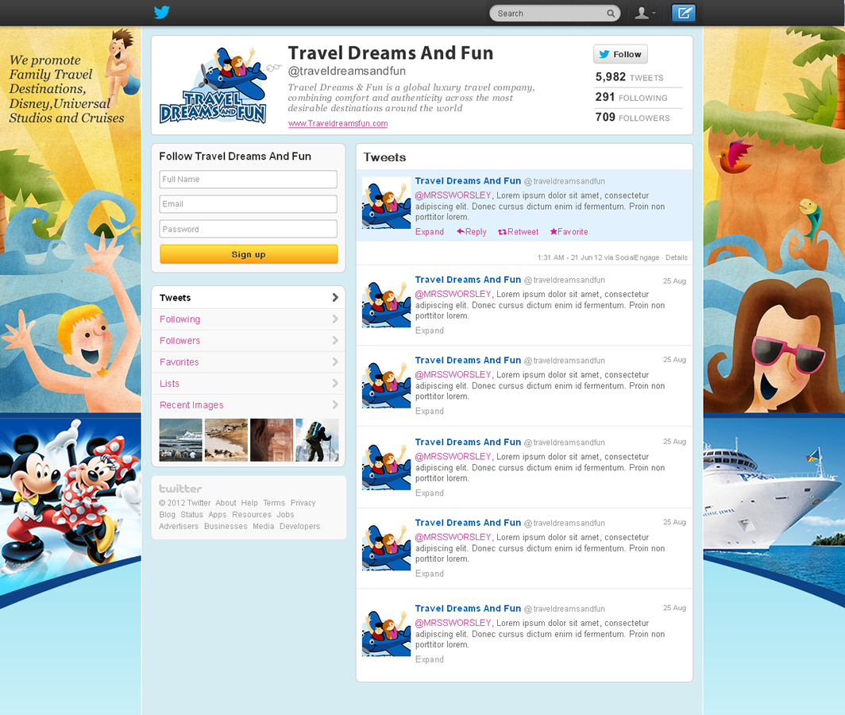Follow Travel Dreams And Fun

[620, 55]
